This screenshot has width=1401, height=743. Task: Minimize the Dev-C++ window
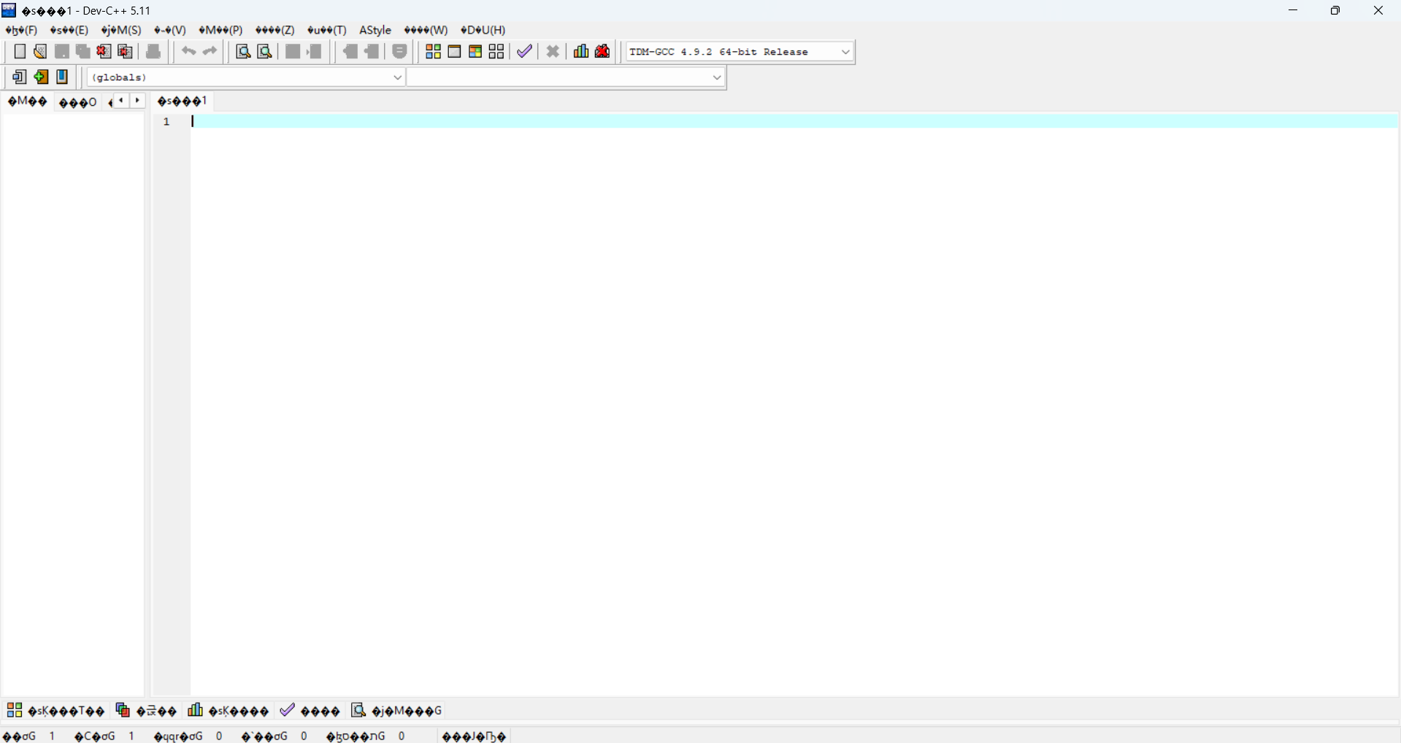click(1293, 10)
